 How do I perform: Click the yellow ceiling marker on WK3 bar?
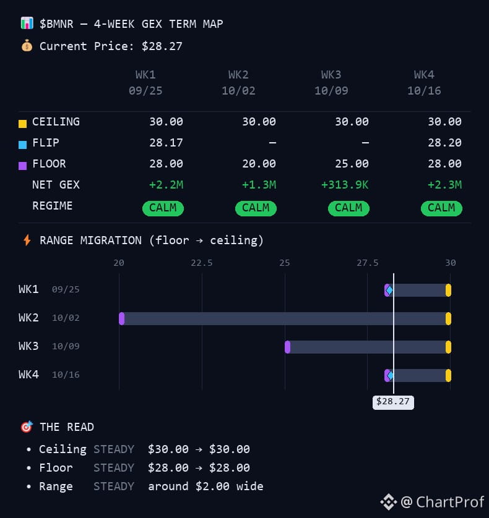[x=448, y=347]
